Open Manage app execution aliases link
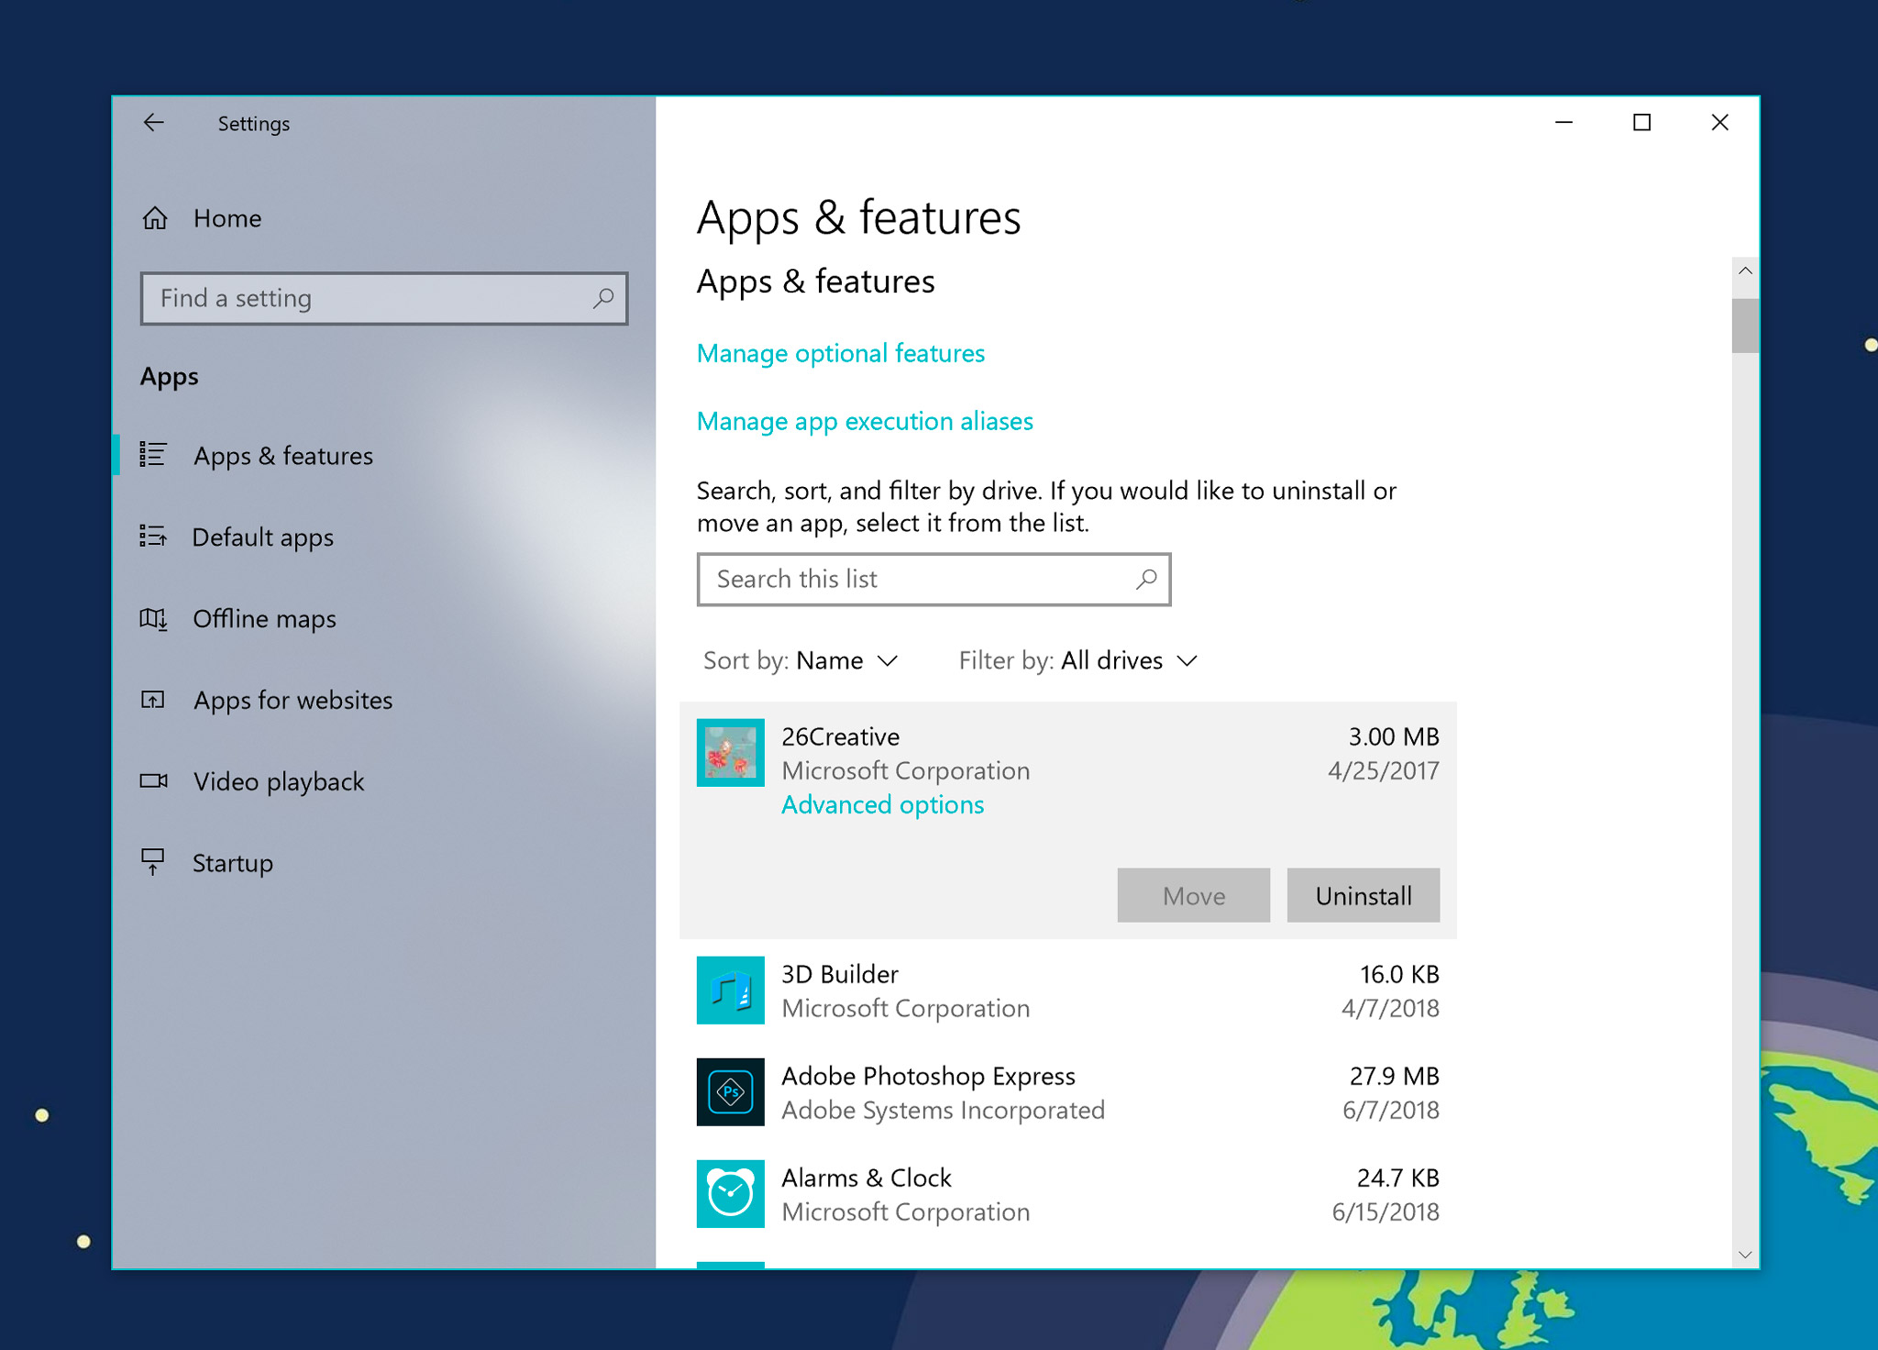 pos(865,421)
